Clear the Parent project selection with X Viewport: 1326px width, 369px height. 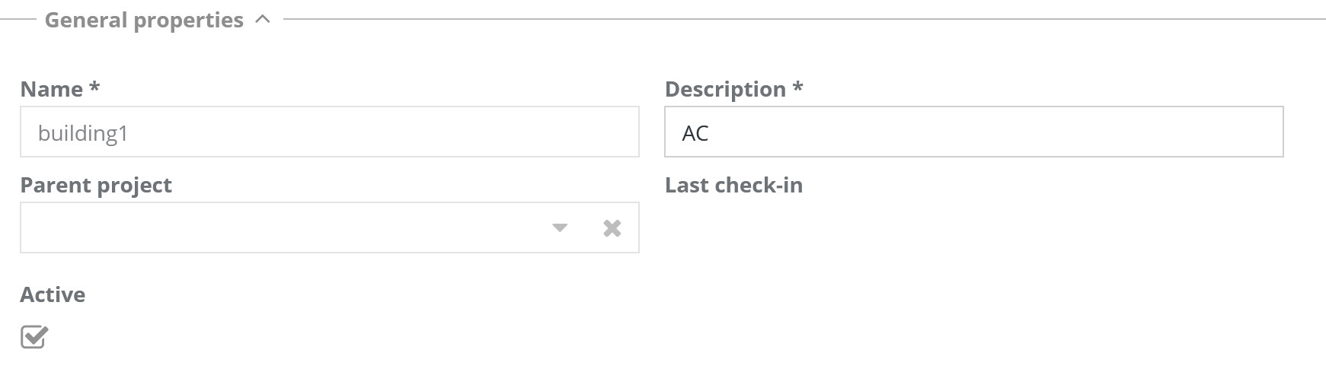[x=612, y=228]
